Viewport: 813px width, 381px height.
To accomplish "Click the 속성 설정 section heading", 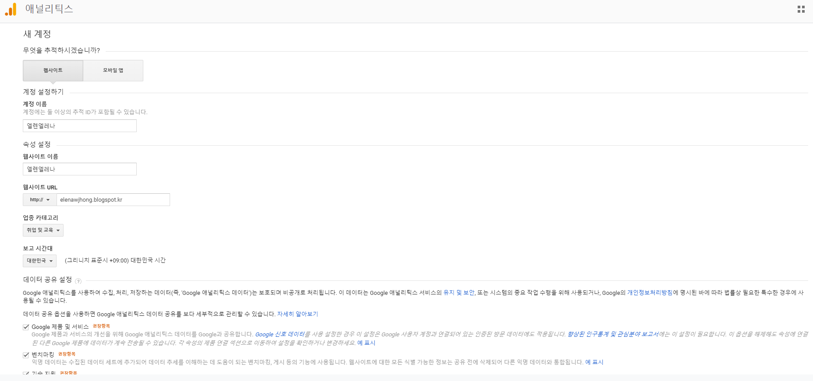I will [37, 144].
